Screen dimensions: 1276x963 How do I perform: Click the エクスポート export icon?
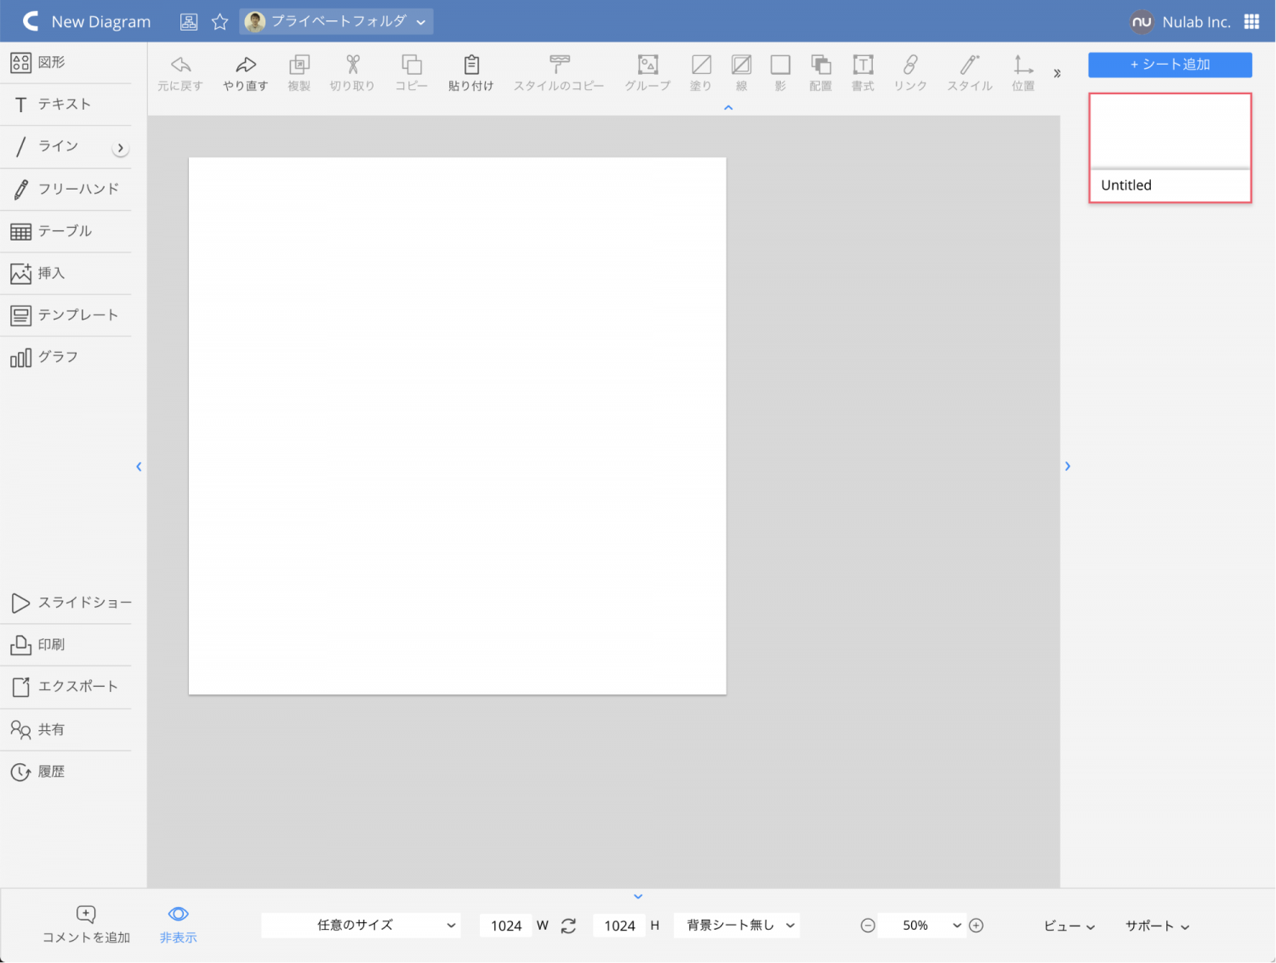pos(21,687)
